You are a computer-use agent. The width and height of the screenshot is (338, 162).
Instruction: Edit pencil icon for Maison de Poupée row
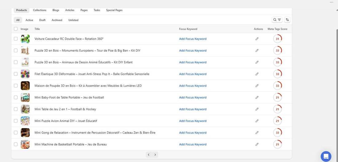[257, 86]
